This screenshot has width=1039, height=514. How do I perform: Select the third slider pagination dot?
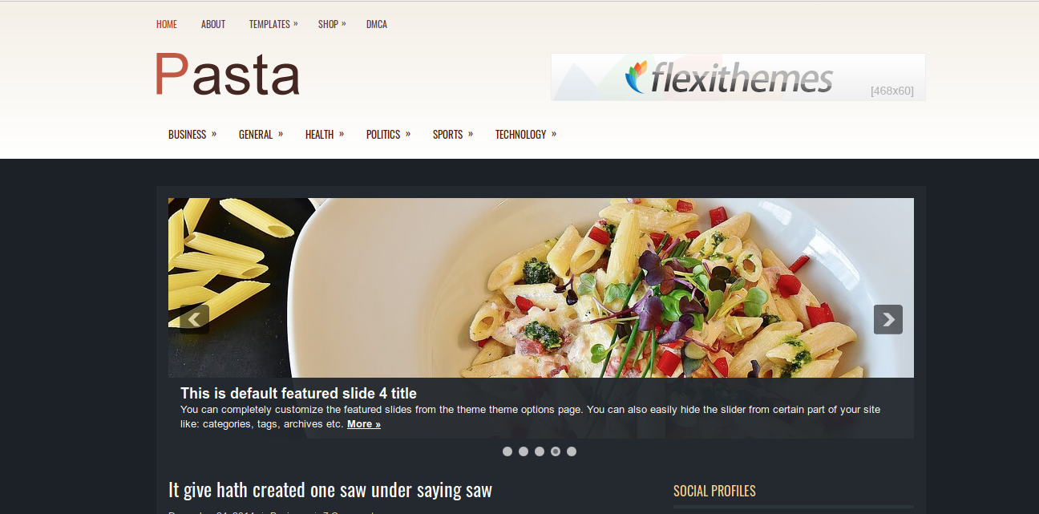tap(540, 451)
